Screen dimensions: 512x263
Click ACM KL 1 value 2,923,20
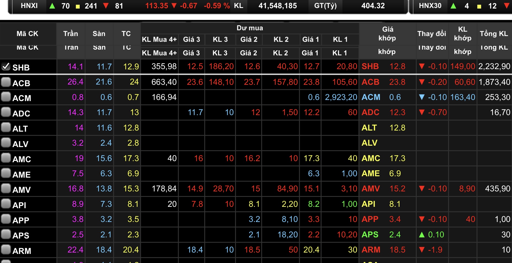tap(341, 97)
